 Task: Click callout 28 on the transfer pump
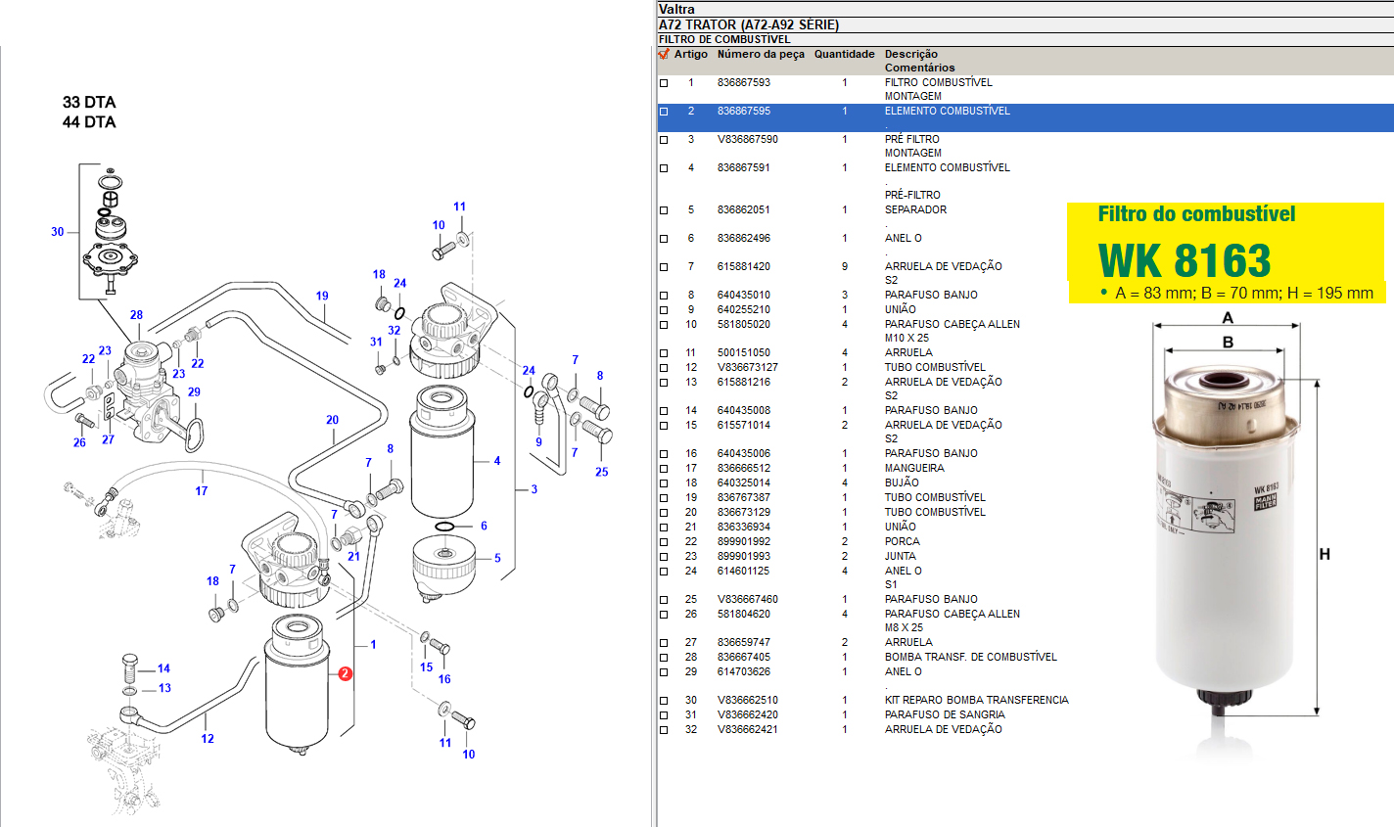click(x=136, y=315)
